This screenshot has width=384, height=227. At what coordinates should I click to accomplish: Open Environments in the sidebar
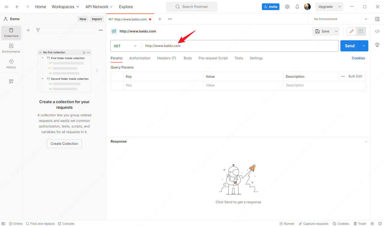coord(11,48)
